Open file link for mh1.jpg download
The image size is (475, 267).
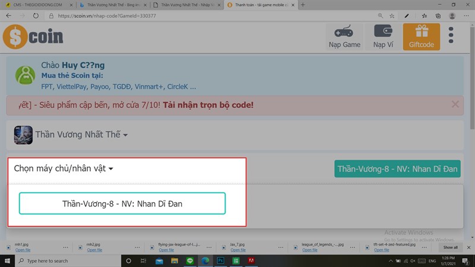pyautogui.click(x=23, y=250)
